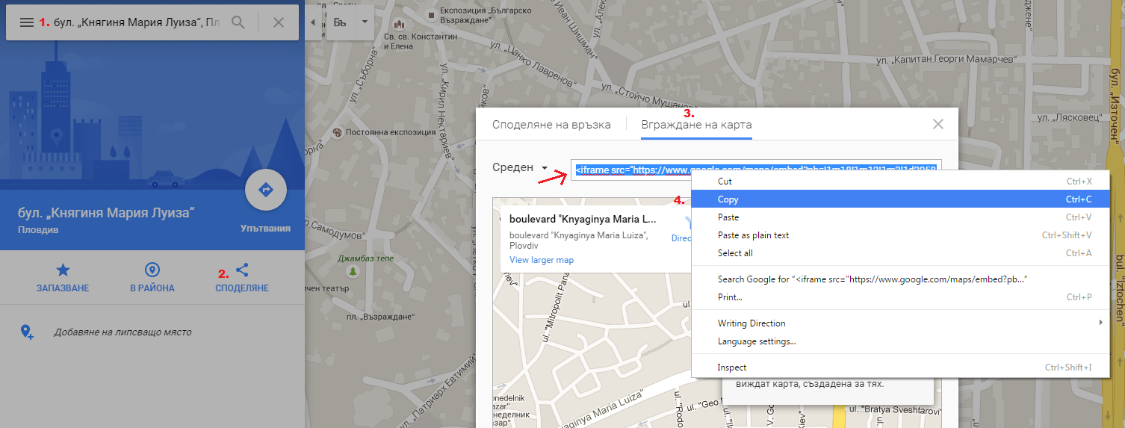Clear the search with the X icon
Image resolution: width=1125 pixels, height=428 pixels.
click(x=279, y=22)
